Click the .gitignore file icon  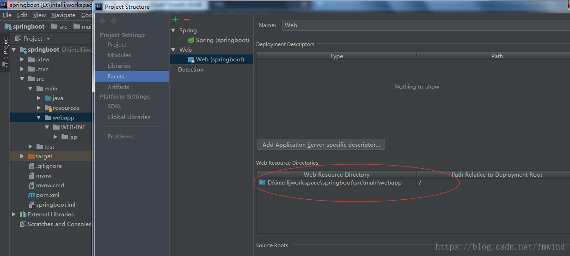click(31, 166)
